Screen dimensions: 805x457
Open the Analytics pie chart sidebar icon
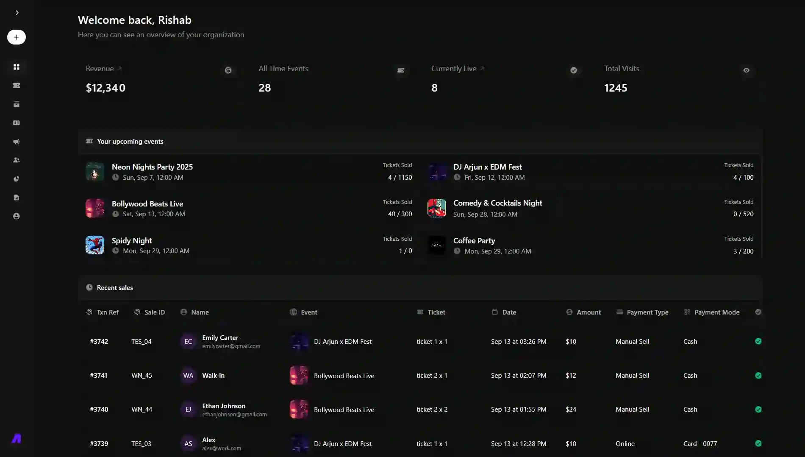(17, 178)
